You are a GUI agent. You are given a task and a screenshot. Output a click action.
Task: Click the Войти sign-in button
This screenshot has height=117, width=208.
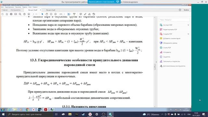(x=186, y=10)
